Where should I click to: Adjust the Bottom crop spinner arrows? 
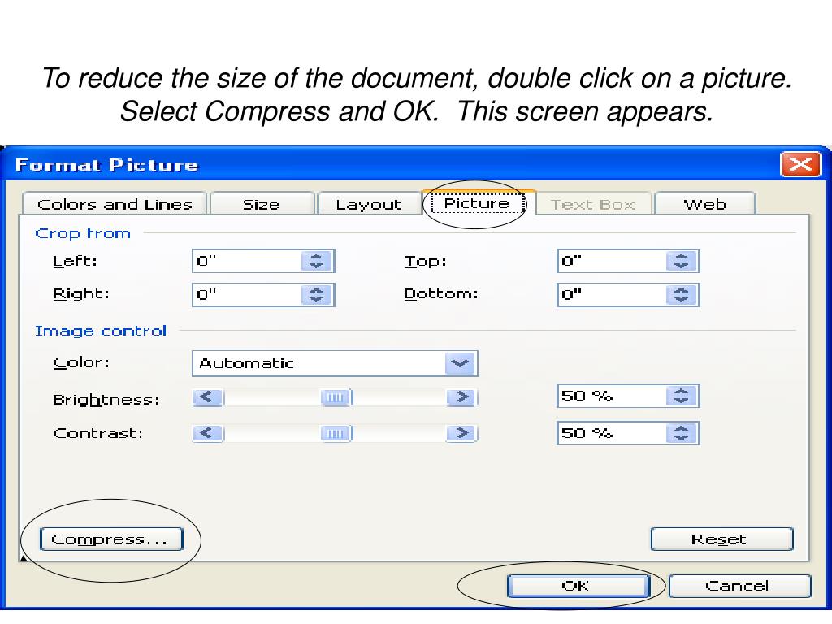click(682, 294)
